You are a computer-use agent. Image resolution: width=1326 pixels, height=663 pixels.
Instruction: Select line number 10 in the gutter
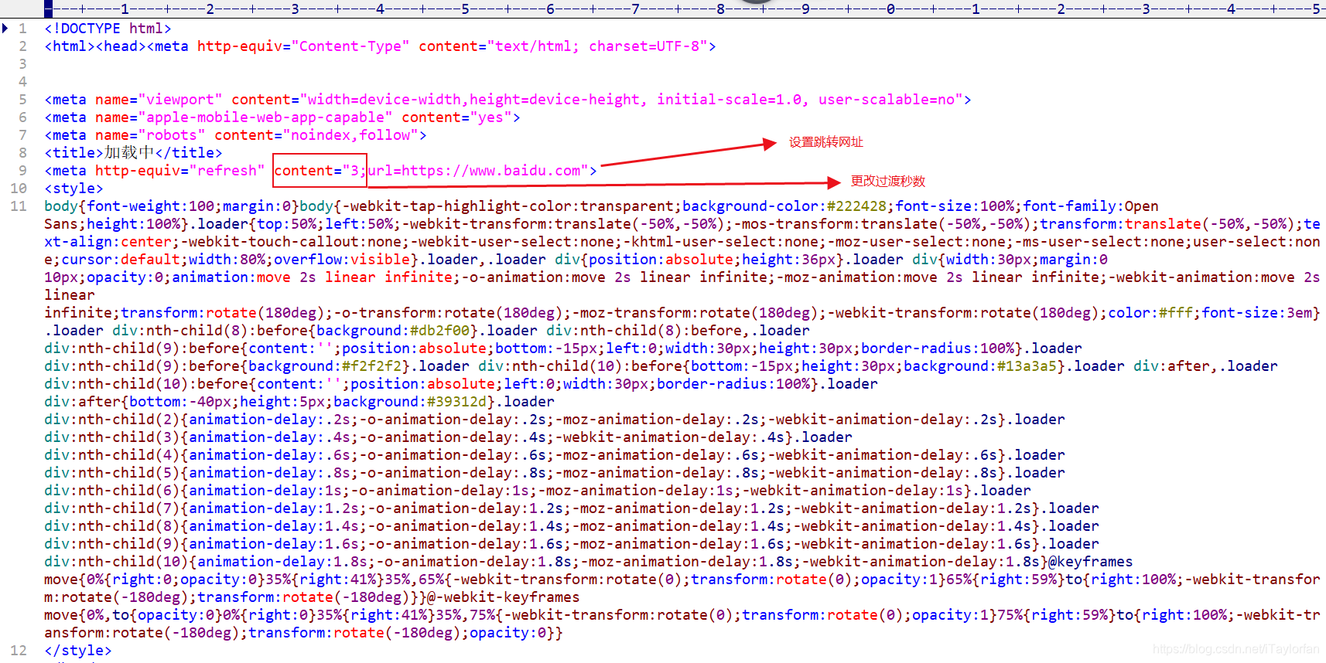pos(19,189)
